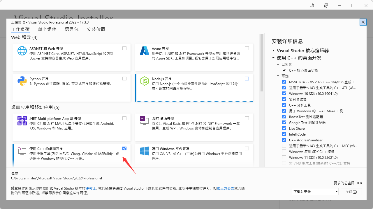Viewport: 373px width, 209px height.
Task: Switch to the 语言包 language packs tab
Action: (72, 29)
